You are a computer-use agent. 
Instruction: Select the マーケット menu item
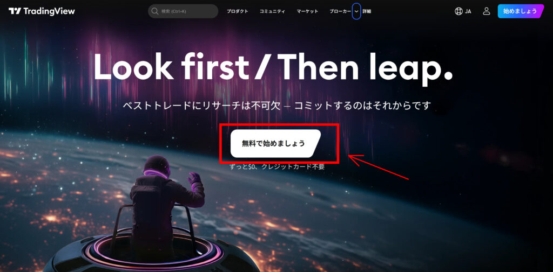click(x=307, y=11)
